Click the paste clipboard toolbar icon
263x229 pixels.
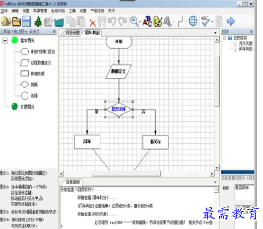[x=81, y=21]
